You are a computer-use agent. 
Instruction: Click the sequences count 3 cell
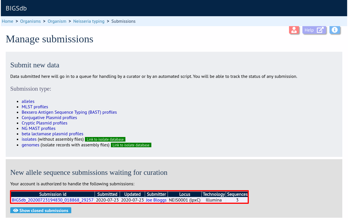[237, 200]
